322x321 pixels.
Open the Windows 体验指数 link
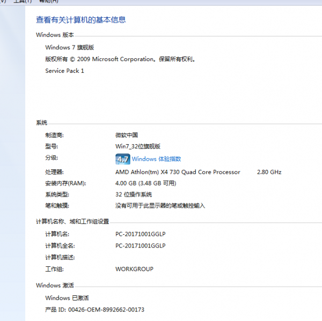(156, 159)
